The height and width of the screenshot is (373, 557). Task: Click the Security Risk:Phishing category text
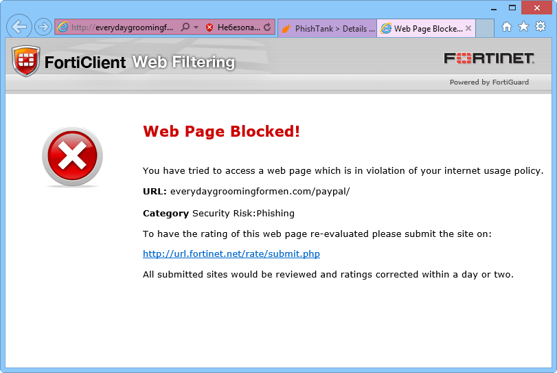pos(243,213)
